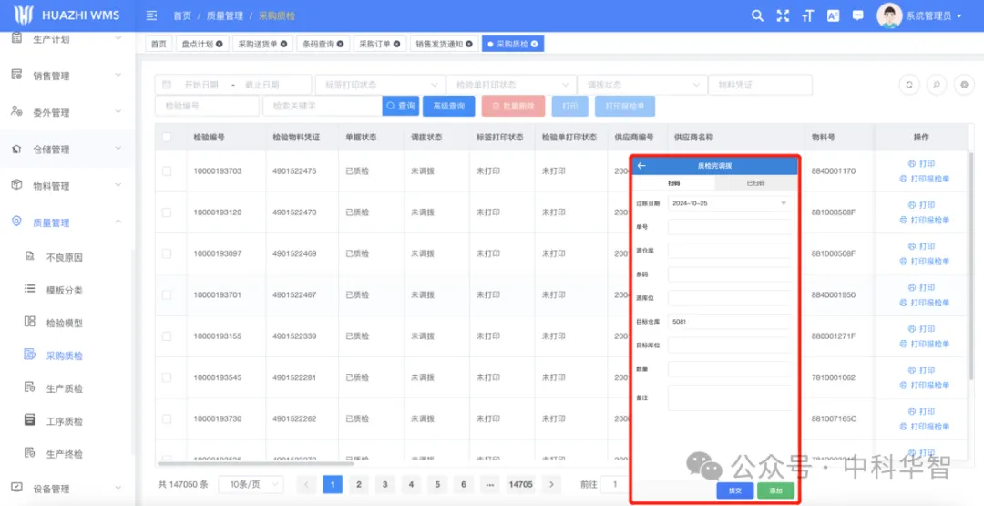Viewport: 984px width, 506px height.
Task: Open the language translation icon
Action: click(833, 15)
